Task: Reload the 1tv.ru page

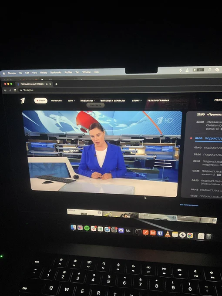Action: [x=15, y=90]
